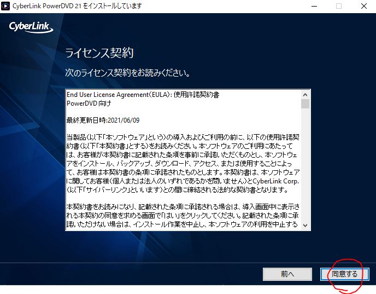
Task: Click the 同意する (Agree) button
Action: (x=345, y=274)
